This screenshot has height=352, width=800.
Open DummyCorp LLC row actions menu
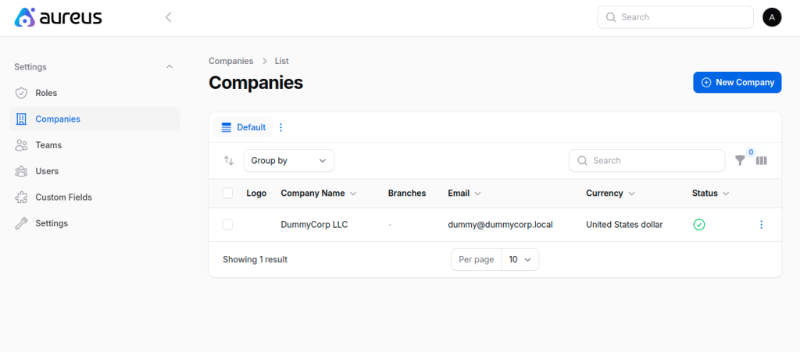(x=761, y=225)
